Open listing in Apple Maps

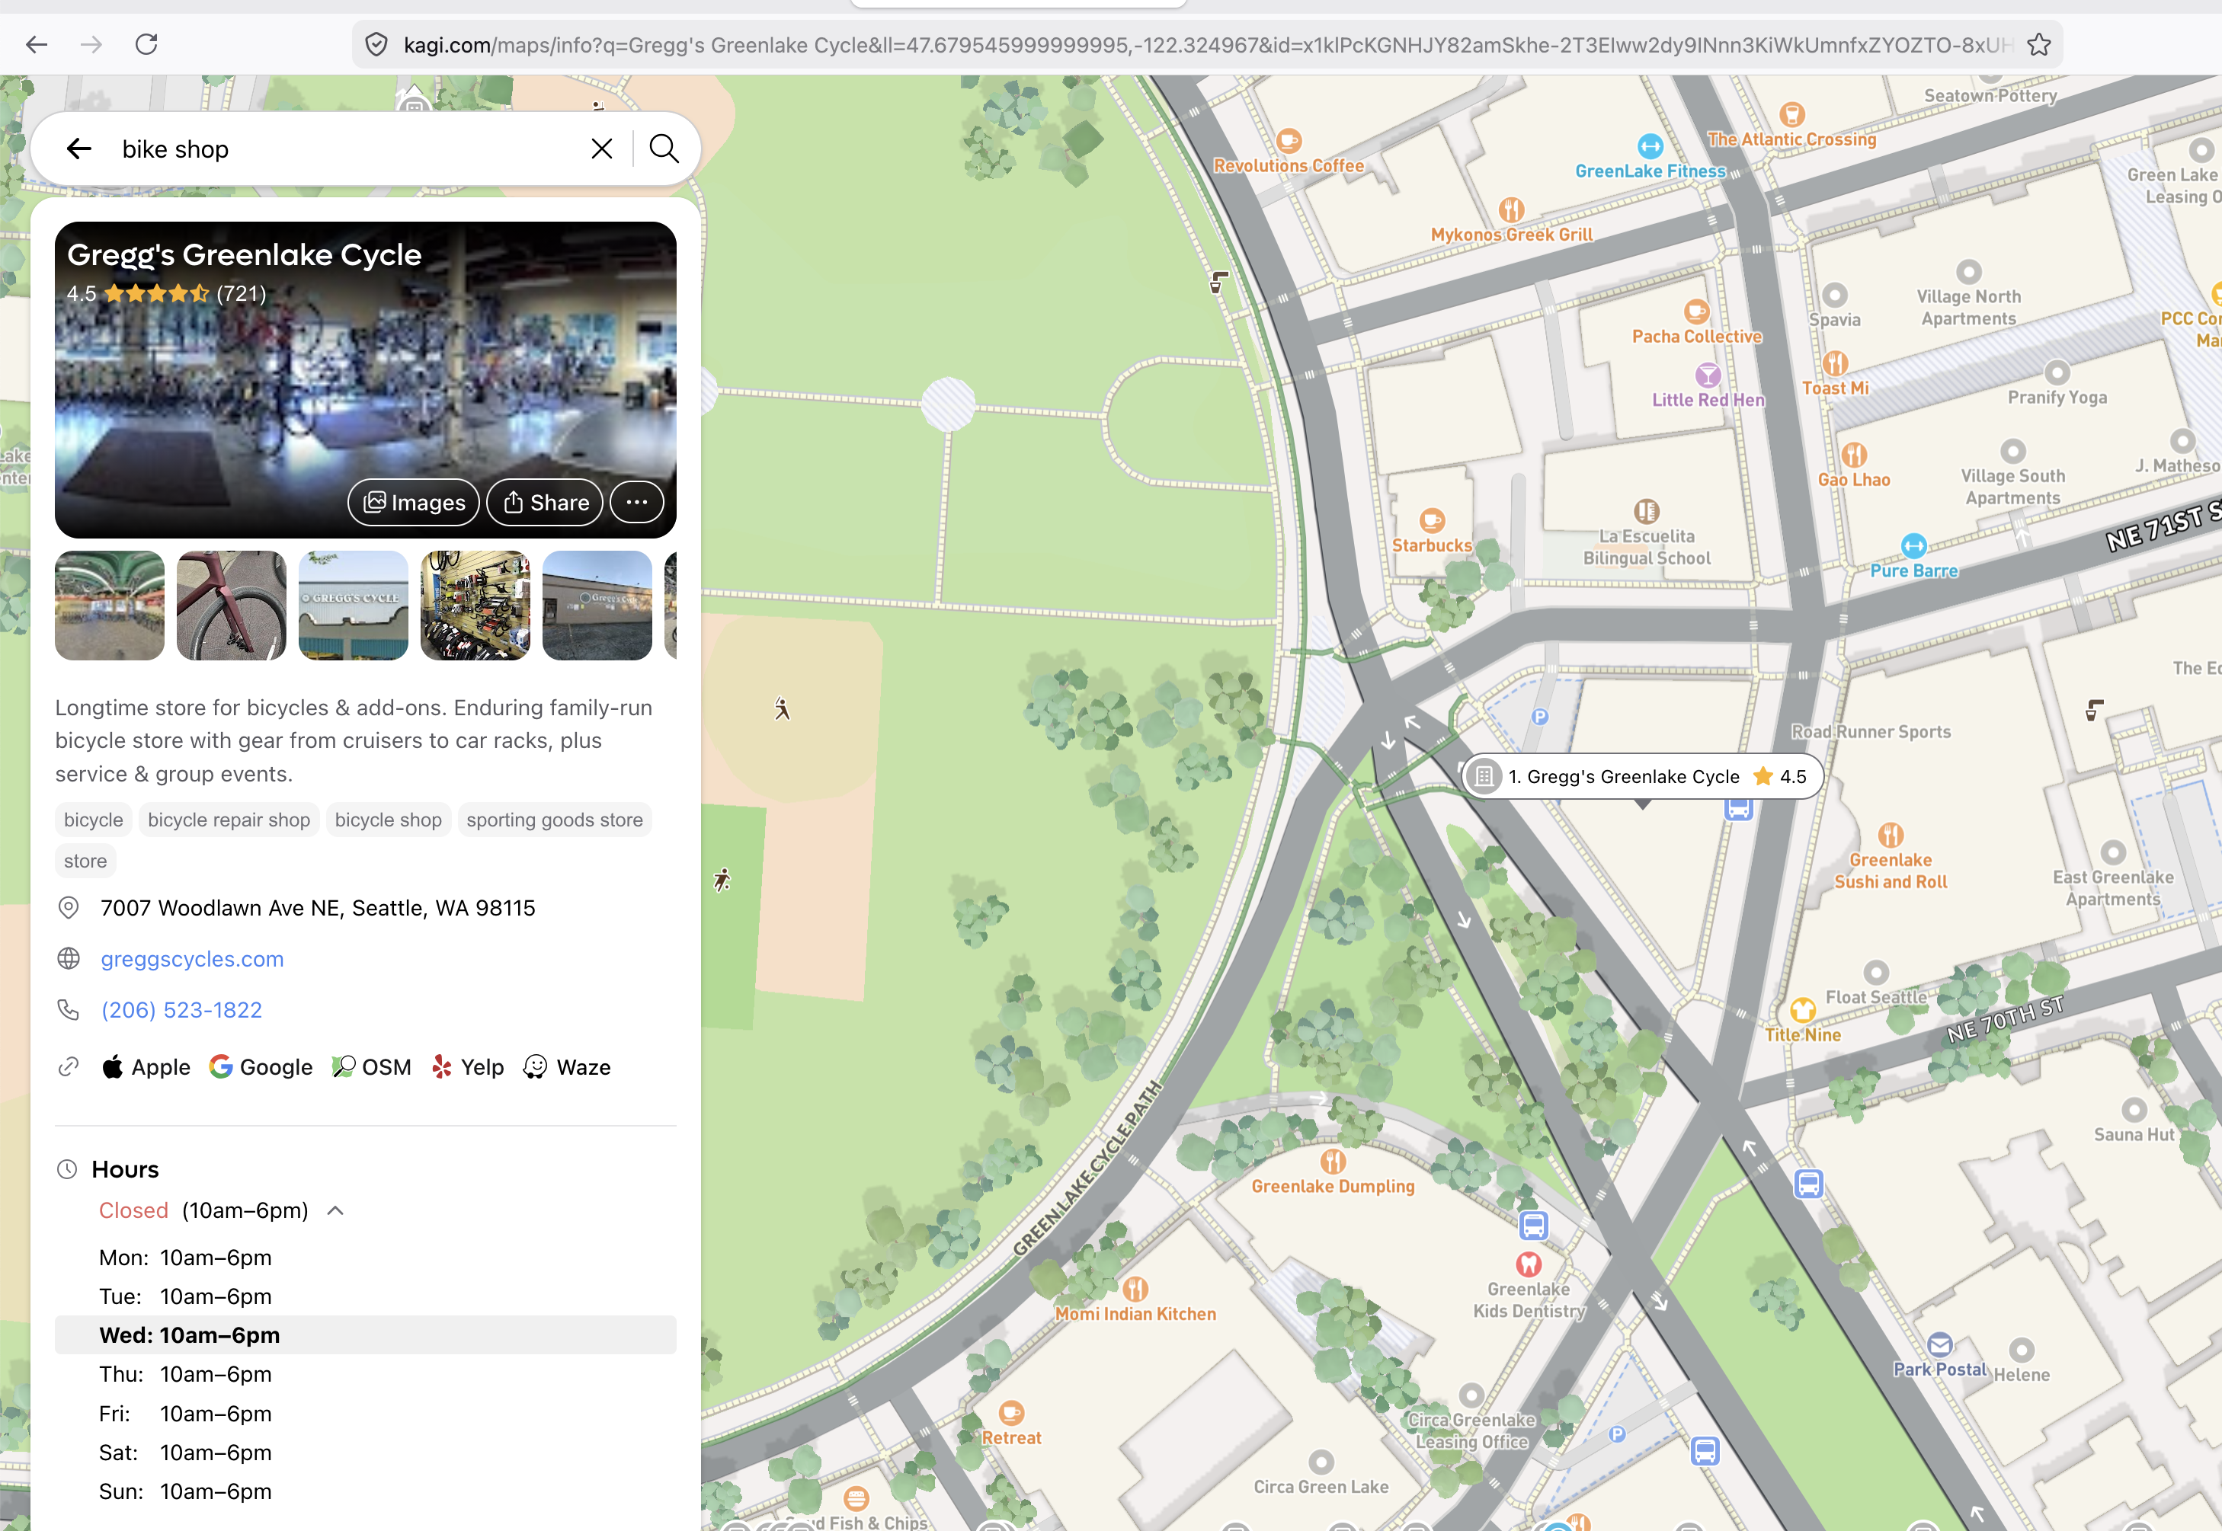146,1066
